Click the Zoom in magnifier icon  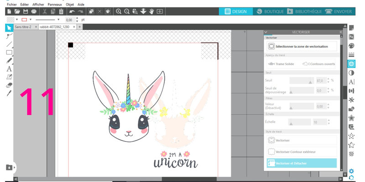coord(119,11)
